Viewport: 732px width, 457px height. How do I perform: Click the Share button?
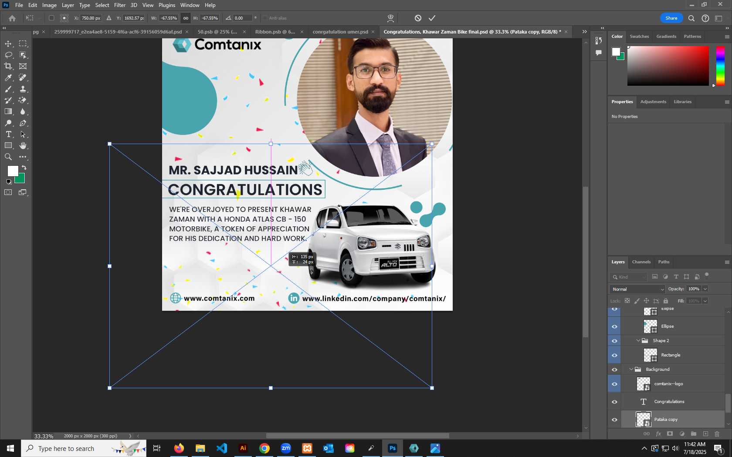(x=671, y=18)
